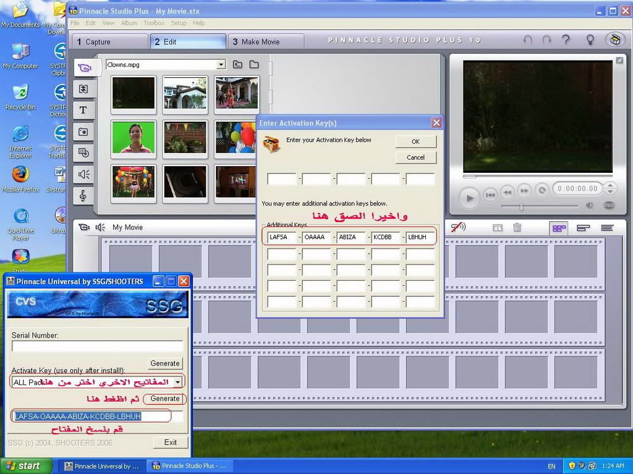Expand the Clowns.mpg album dropdown
Viewport: 633px width, 474px height.
click(221, 64)
